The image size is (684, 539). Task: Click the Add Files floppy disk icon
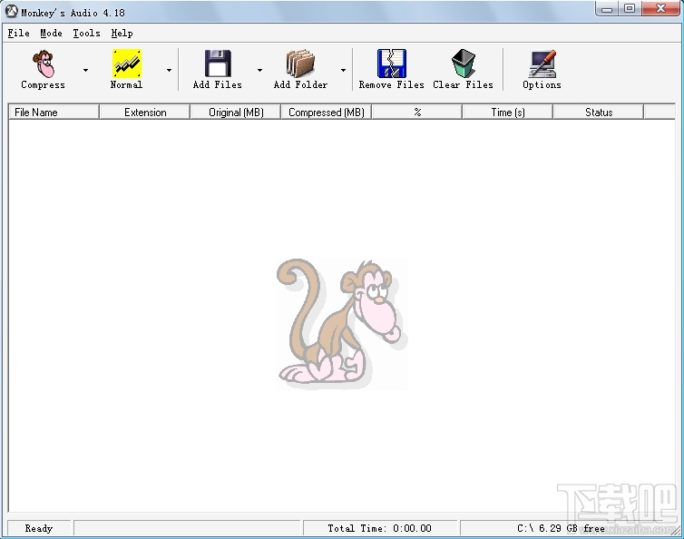(x=218, y=64)
